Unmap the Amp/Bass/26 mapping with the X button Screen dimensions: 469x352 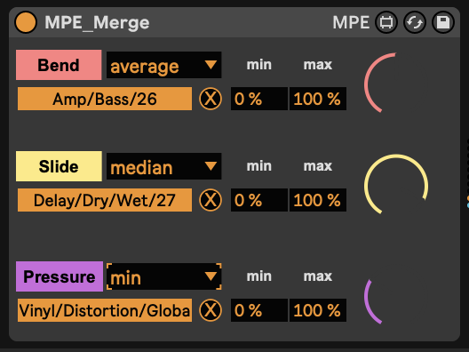coord(211,99)
